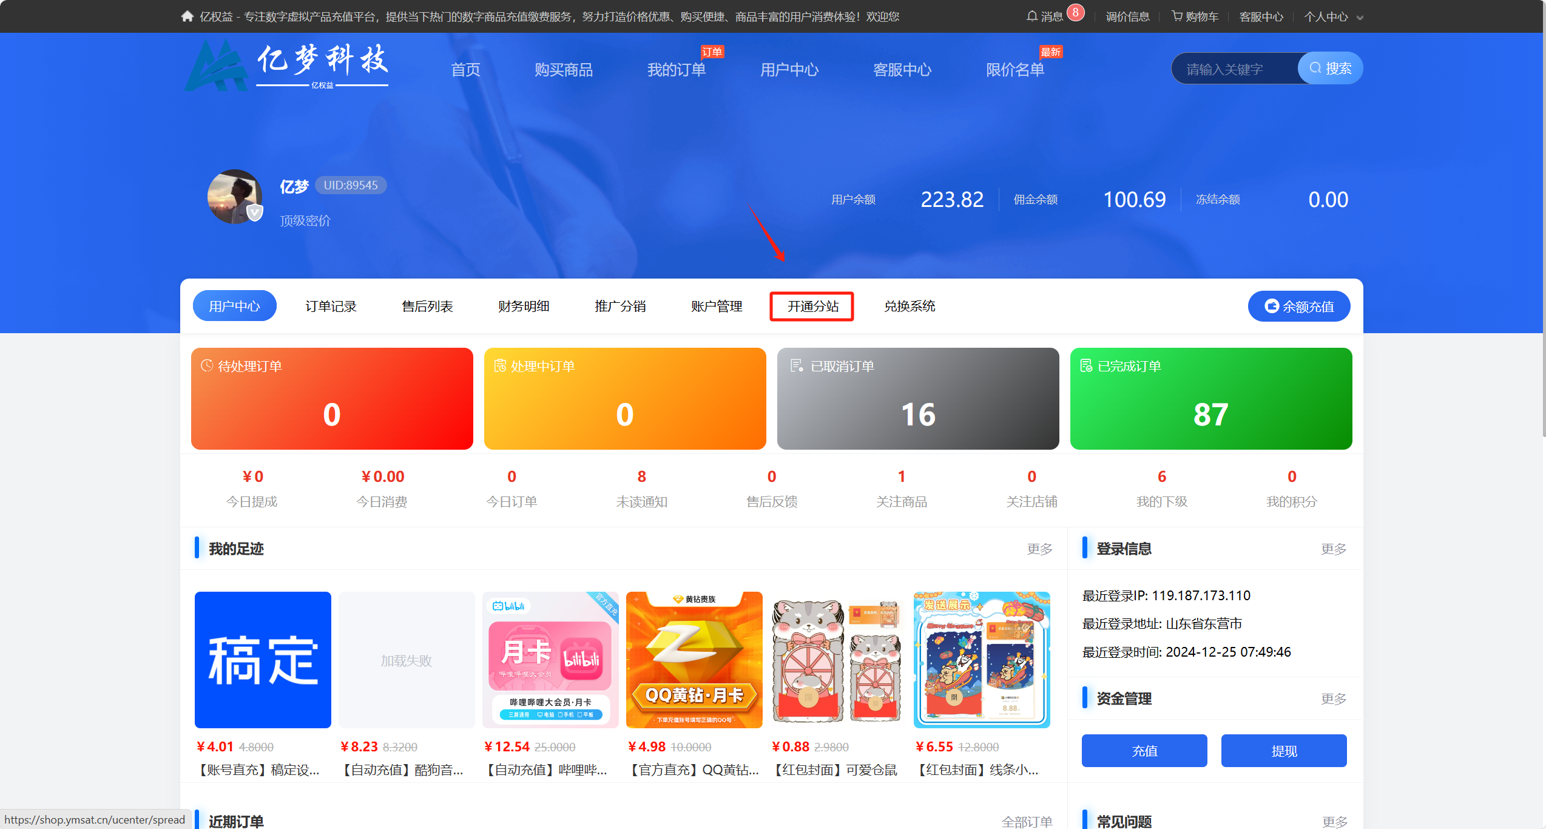
Task: Click the home icon in top bar
Action: click(x=187, y=16)
